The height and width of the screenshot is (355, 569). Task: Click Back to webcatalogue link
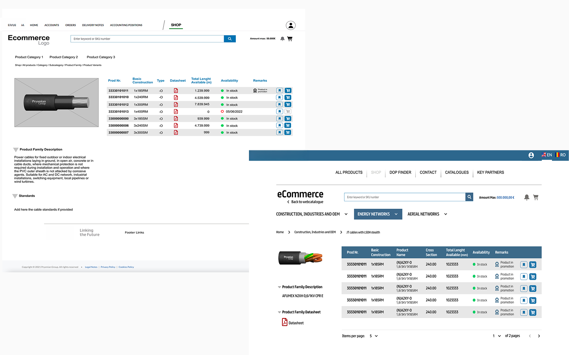(305, 202)
